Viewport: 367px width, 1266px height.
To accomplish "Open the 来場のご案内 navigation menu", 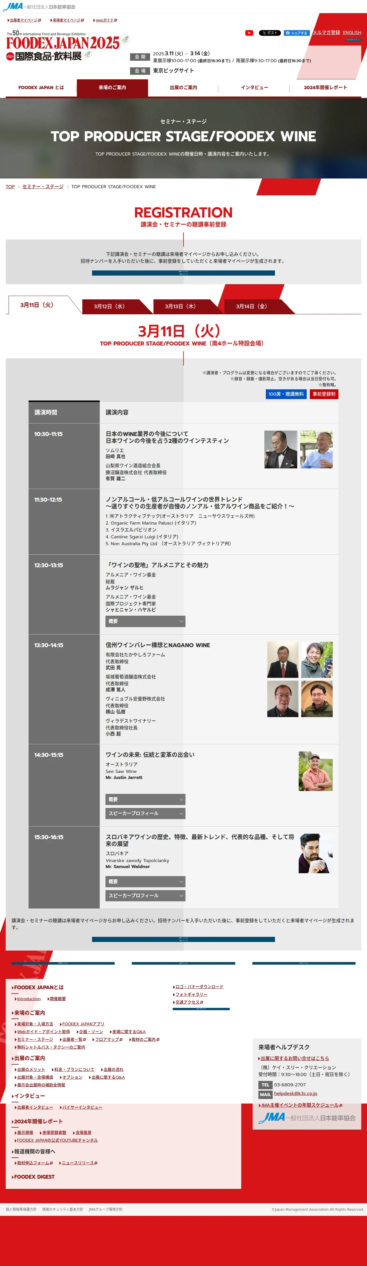I will (x=112, y=88).
